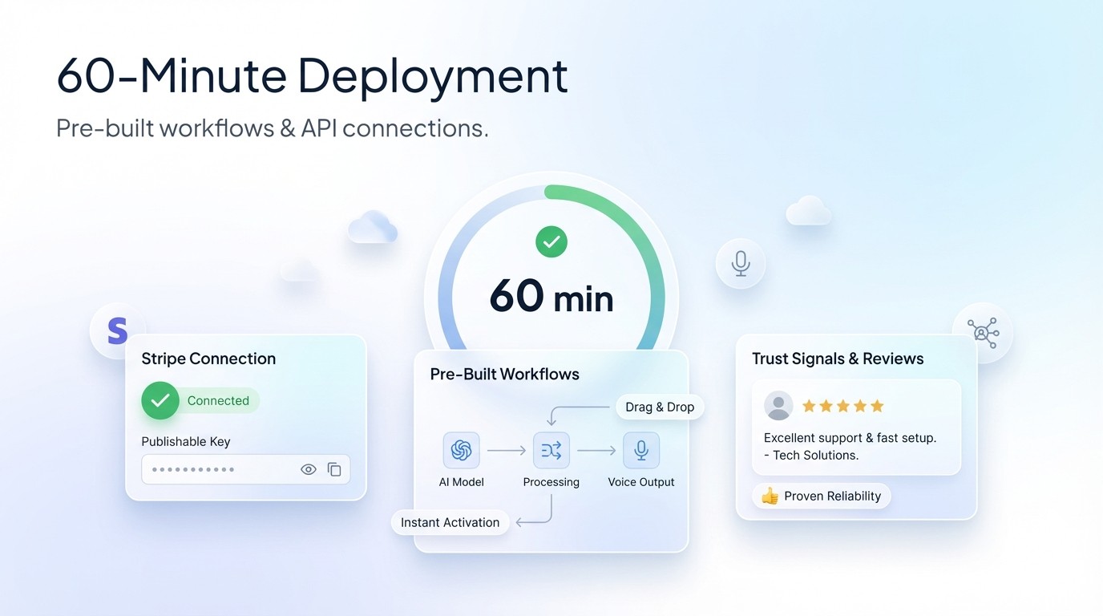Reveal the Publishable Key with the eye toggle
1103x616 pixels.
[308, 469]
